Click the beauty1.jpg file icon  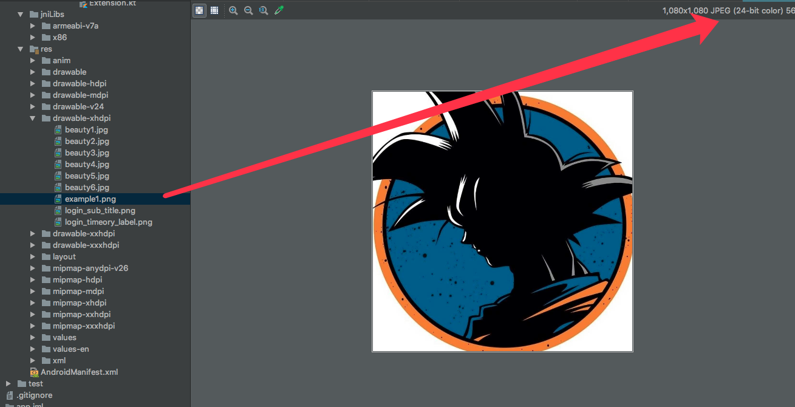pyautogui.click(x=58, y=129)
